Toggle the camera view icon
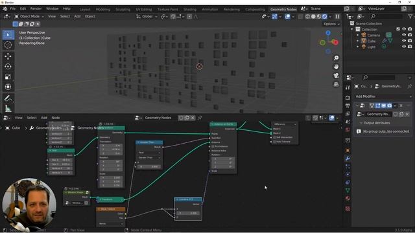The width and height of the screenshot is (415, 233). tap(336, 76)
